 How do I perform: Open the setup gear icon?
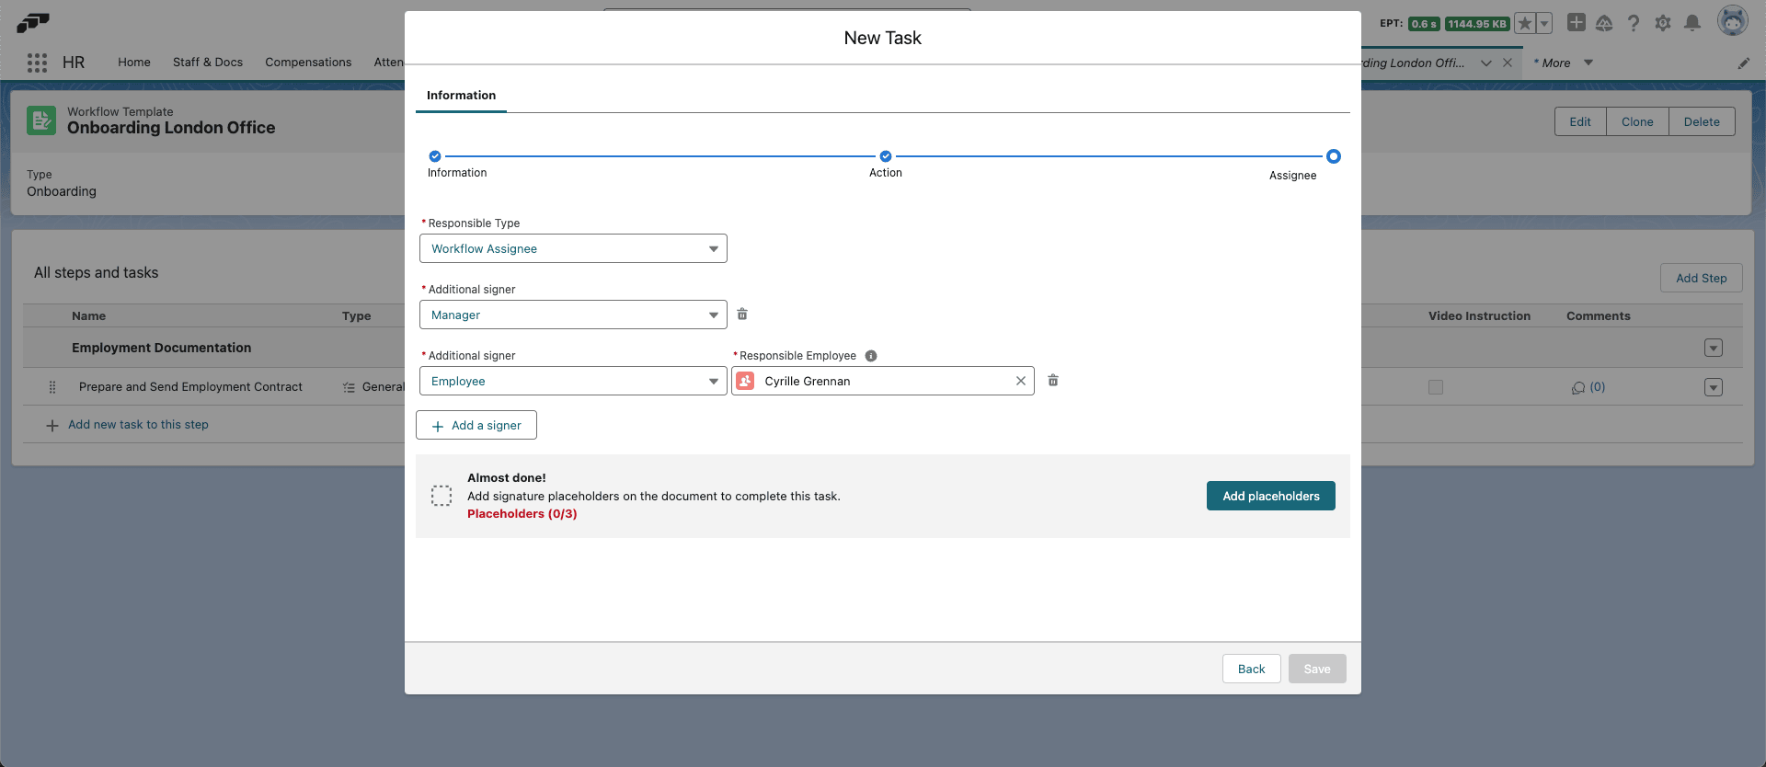click(1663, 23)
